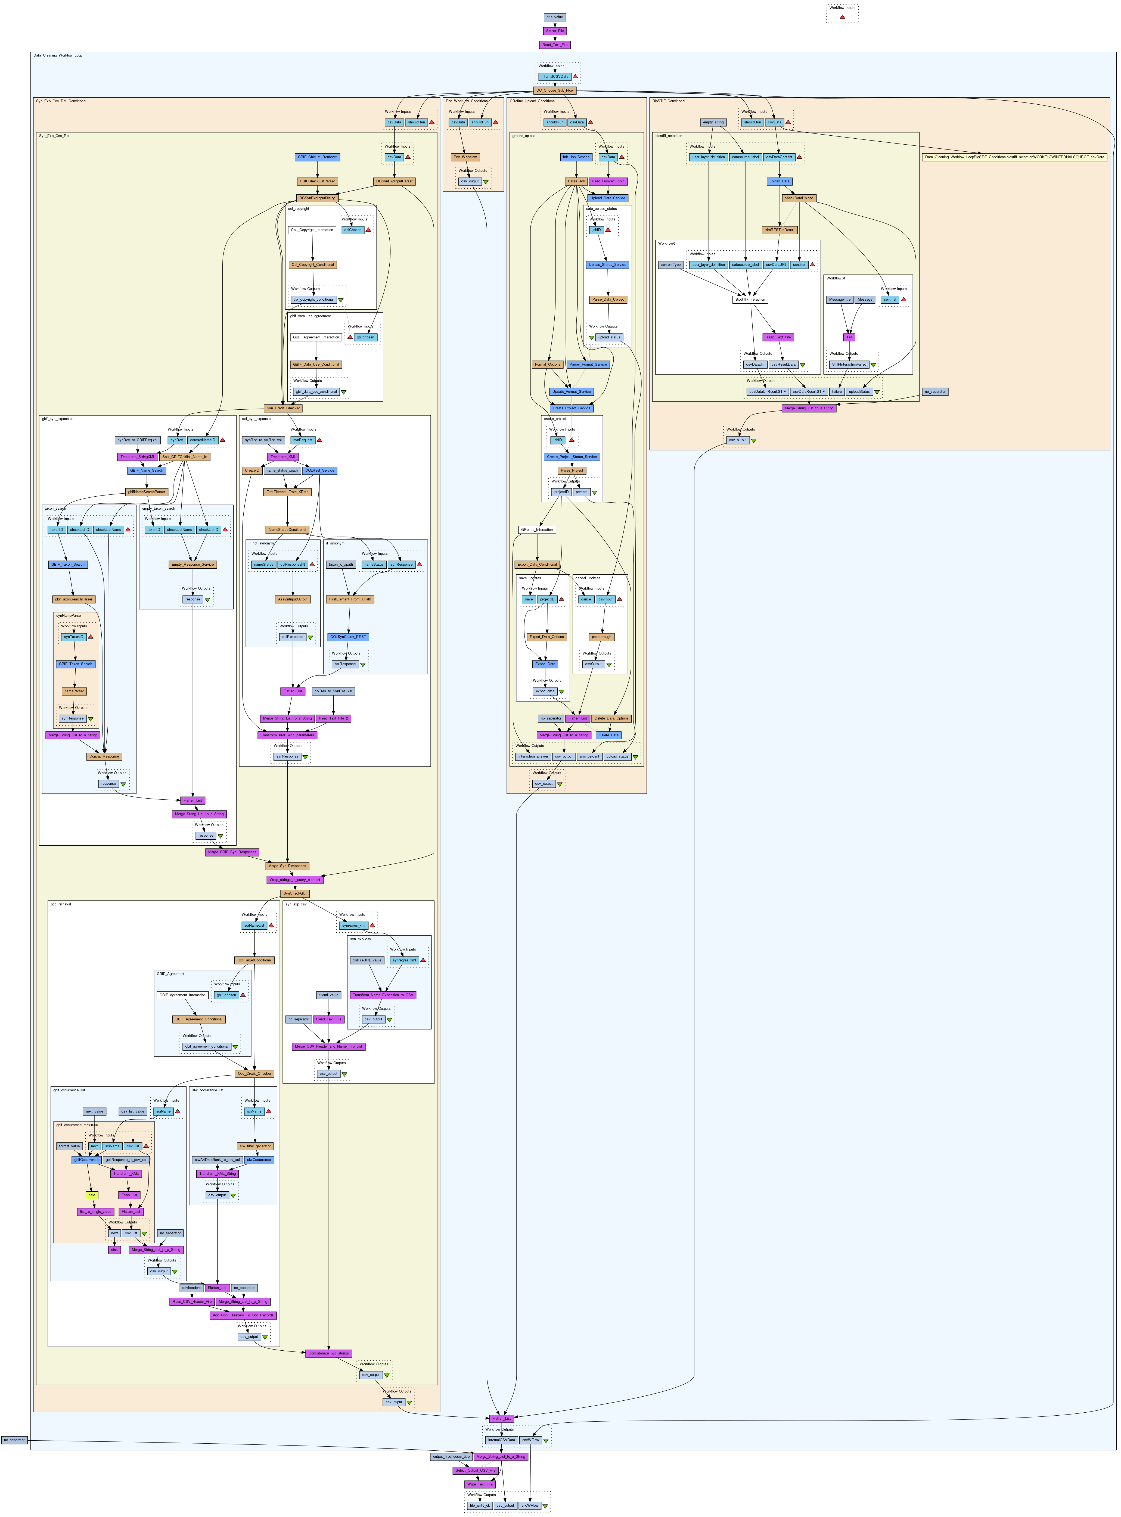Click green triangle beside gbif_agreement_conditional output
The image size is (1121, 1517).
click(235, 1046)
